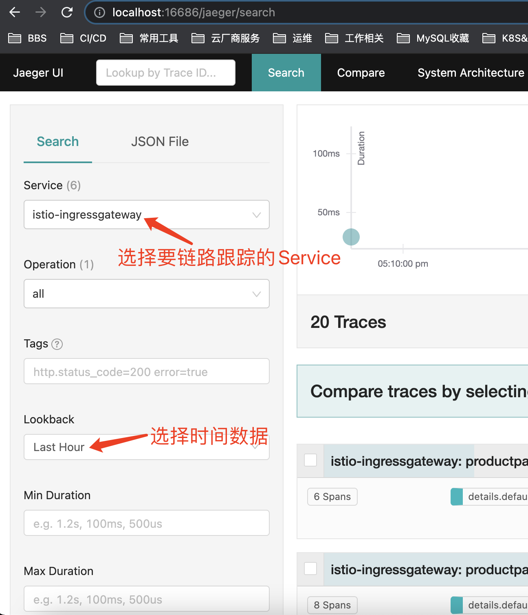Open System Architecture in navigation

(471, 73)
